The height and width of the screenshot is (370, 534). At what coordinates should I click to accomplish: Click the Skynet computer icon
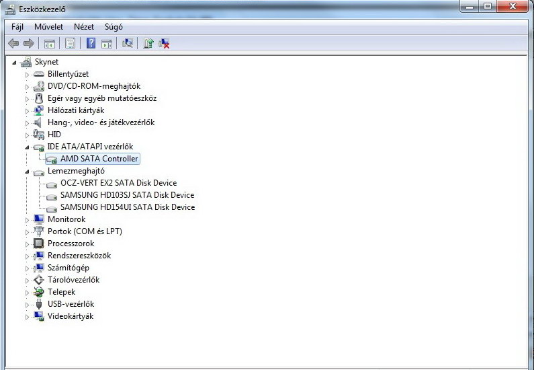(26, 62)
